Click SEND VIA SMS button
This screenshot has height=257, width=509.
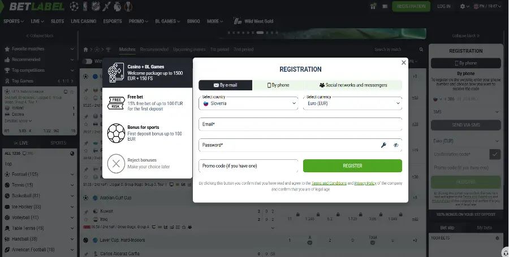[466, 125]
